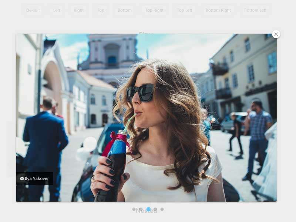
Task: Click the Top position button
Action: point(101,10)
